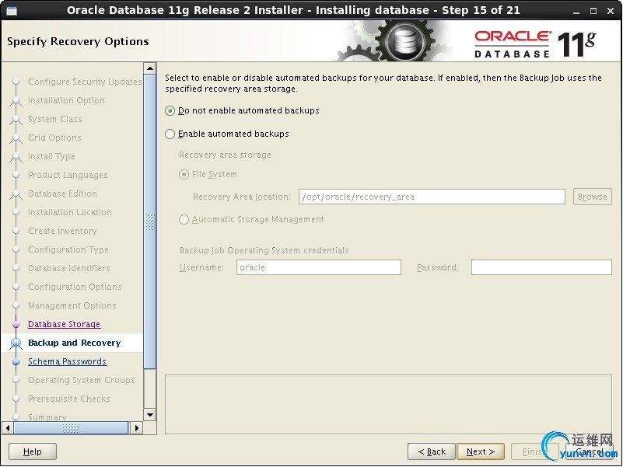623x467 pixels.
Task: Click the Backup and Recovery step icon
Action: (x=16, y=343)
